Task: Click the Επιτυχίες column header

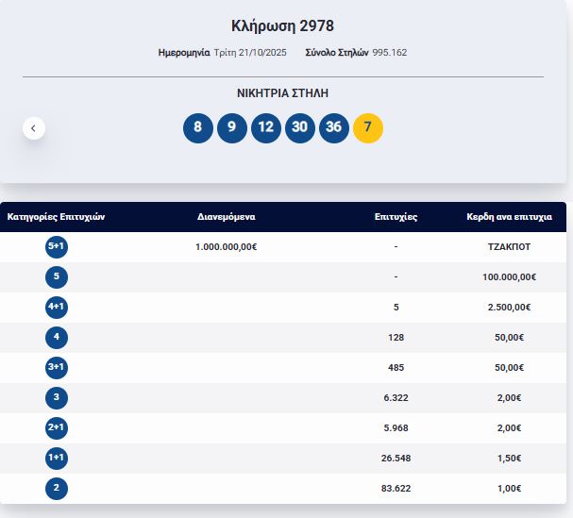Action: 396,217
